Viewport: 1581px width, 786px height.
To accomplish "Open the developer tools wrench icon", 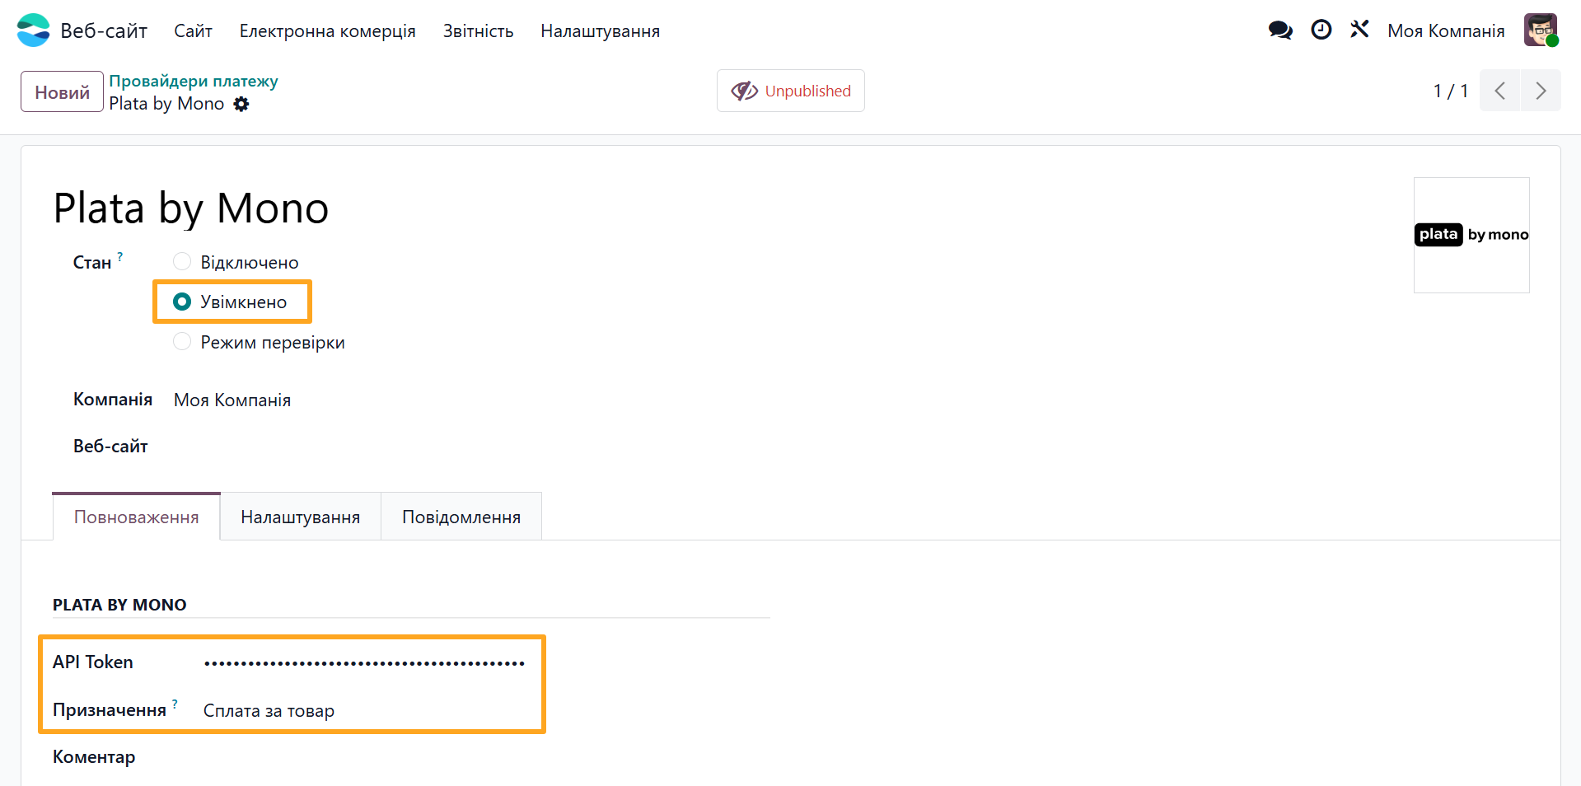I will [x=1359, y=30].
